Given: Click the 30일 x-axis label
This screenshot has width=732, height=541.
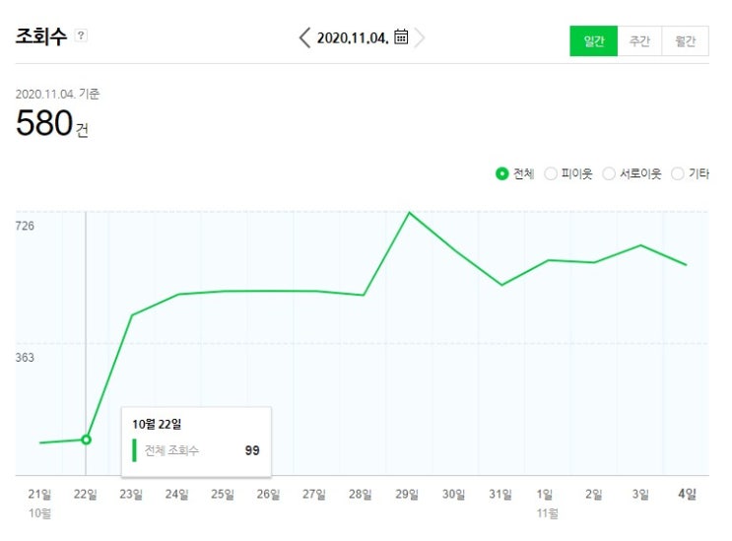Looking at the screenshot, I should coord(454,494).
